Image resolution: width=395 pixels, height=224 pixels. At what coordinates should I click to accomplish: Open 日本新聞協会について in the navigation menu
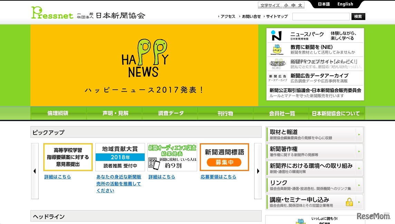pyautogui.click(x=336, y=113)
